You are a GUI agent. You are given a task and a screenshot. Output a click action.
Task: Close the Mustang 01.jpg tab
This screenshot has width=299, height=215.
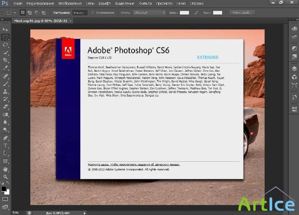pos(70,21)
